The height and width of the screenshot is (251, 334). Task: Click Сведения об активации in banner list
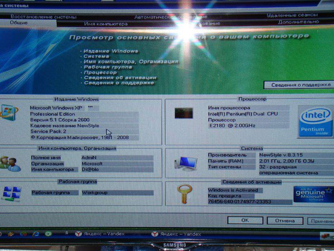pos(120,78)
